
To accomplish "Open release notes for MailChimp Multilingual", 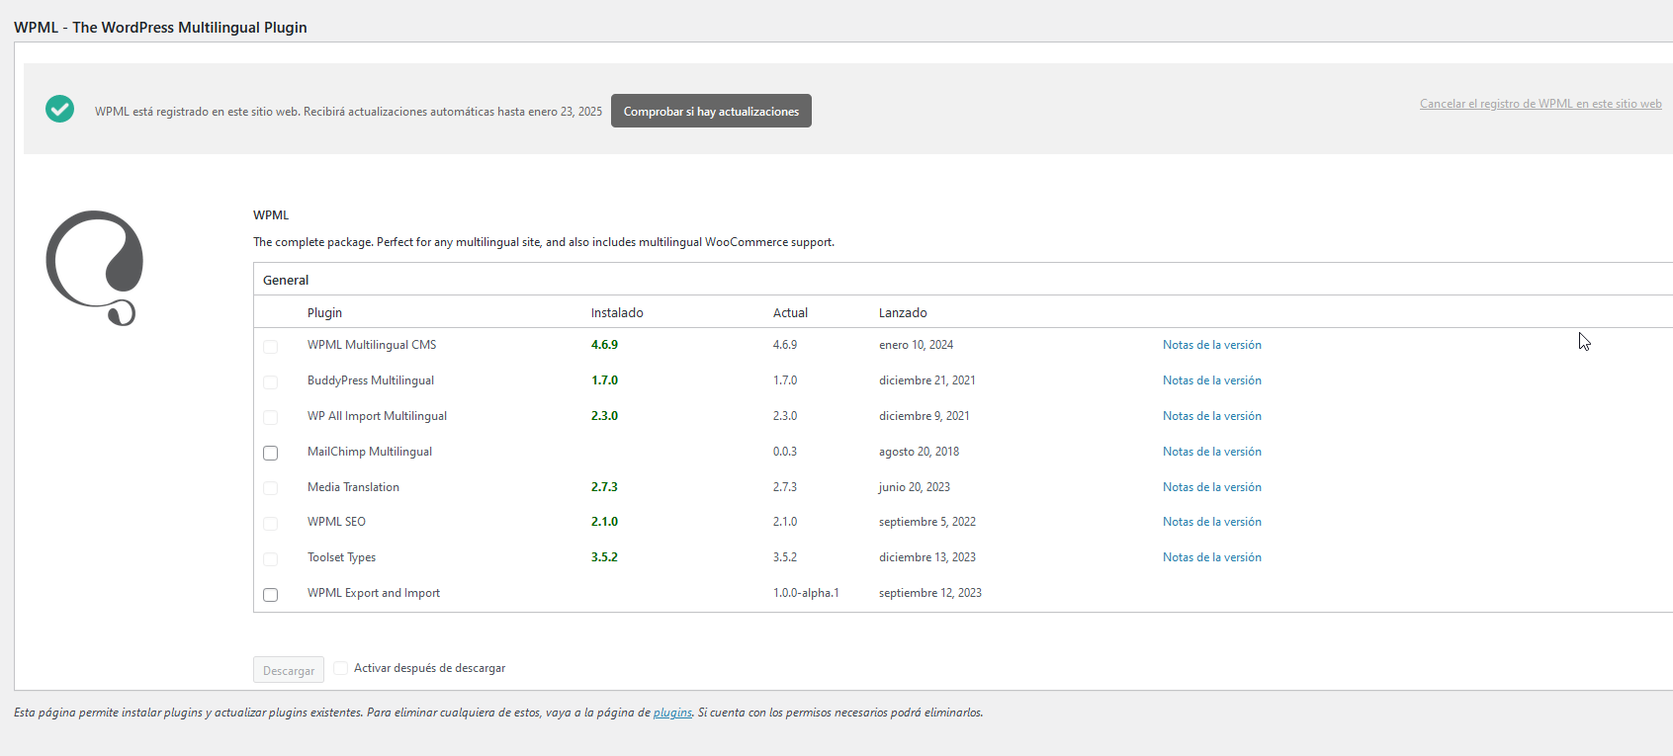I will (x=1212, y=452).
